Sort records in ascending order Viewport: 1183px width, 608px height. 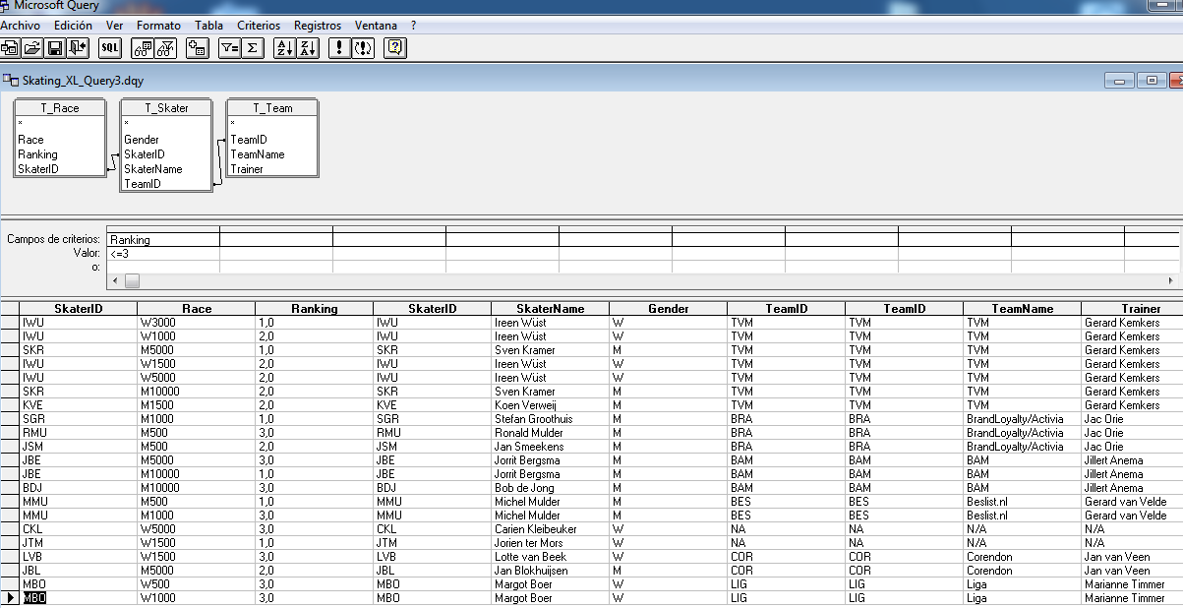[285, 47]
